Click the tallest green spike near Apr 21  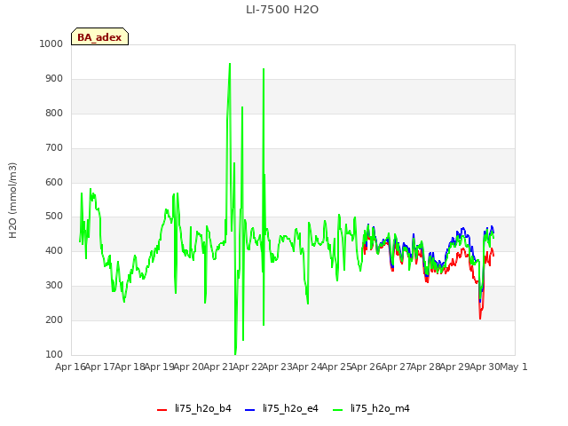(230, 65)
